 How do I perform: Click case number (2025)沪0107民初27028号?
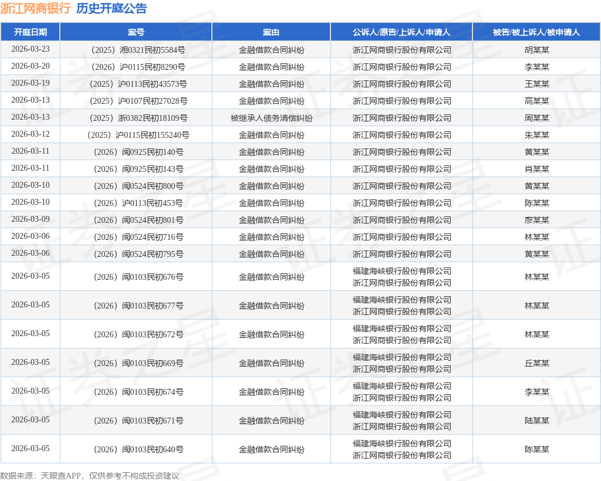click(136, 101)
